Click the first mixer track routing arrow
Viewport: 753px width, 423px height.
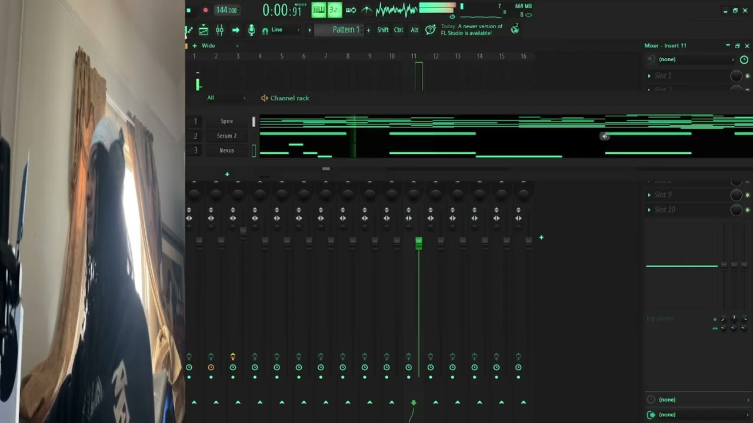[x=194, y=402]
